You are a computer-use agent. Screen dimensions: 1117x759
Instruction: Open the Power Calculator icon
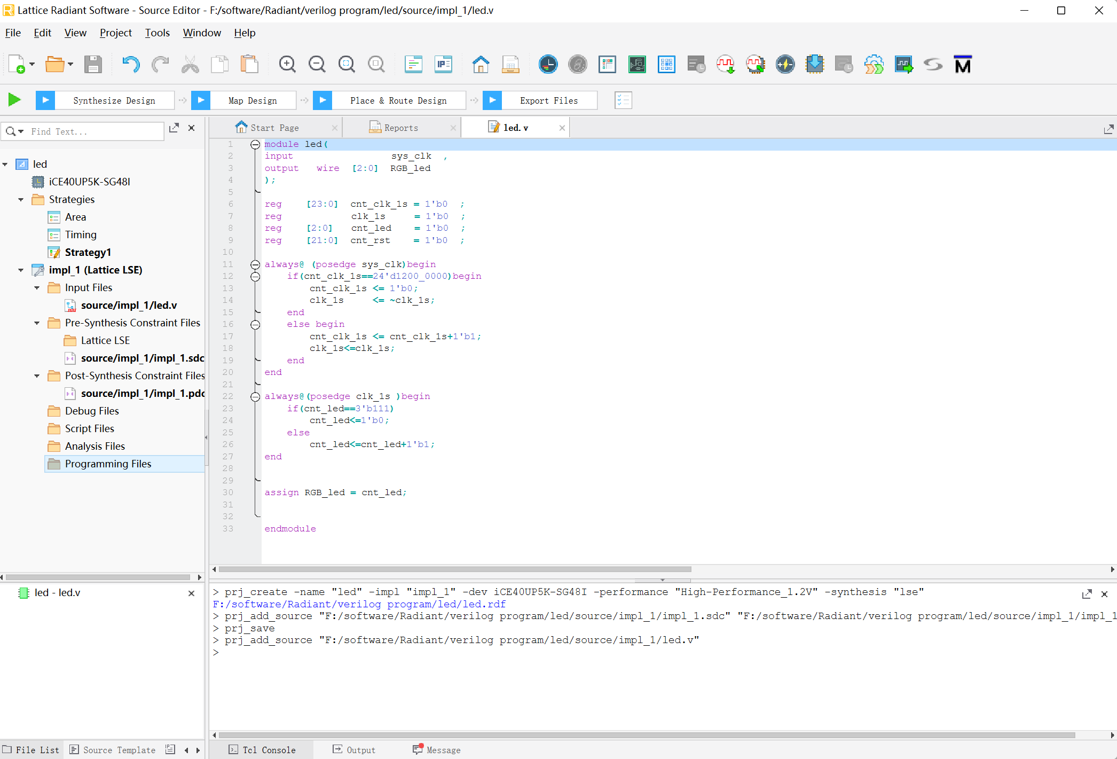(785, 65)
